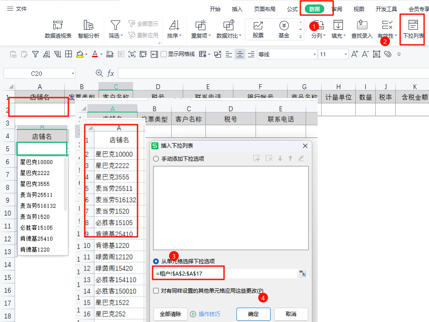Open the 数据透视表 pivot table tool
This screenshot has height=322, width=429.
click(58, 29)
